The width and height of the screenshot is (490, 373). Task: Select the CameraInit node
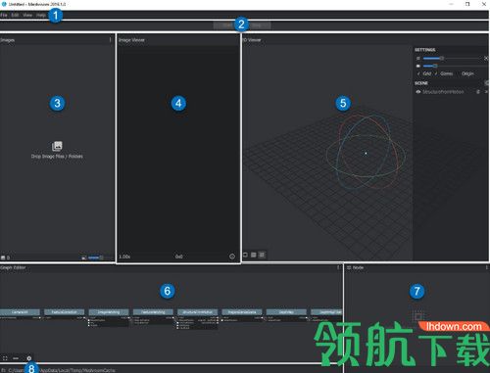(20, 312)
